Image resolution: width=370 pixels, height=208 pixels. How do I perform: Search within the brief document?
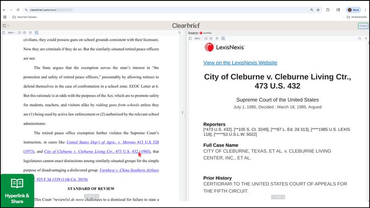tap(179, 32)
